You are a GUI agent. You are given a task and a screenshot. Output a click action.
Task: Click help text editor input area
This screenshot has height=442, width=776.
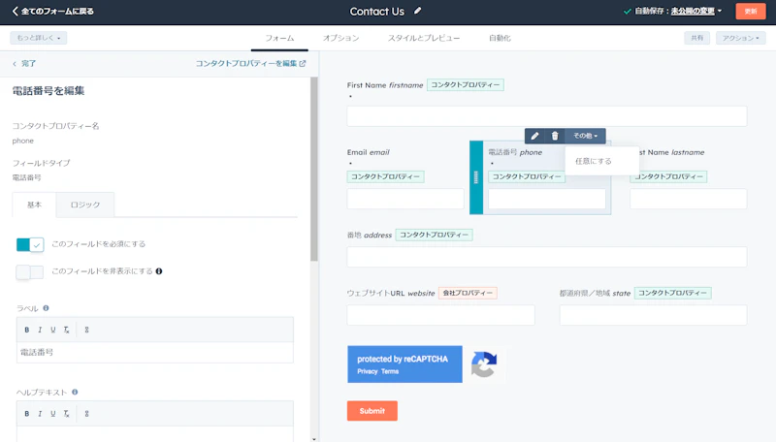(155, 433)
